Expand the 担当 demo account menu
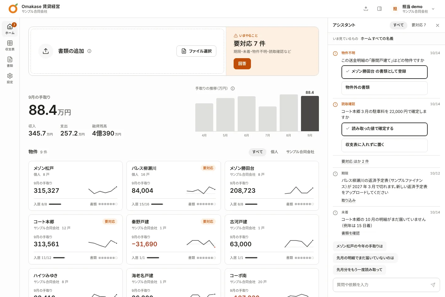Image resolution: width=445 pixels, height=297 pixels. [x=433, y=9]
